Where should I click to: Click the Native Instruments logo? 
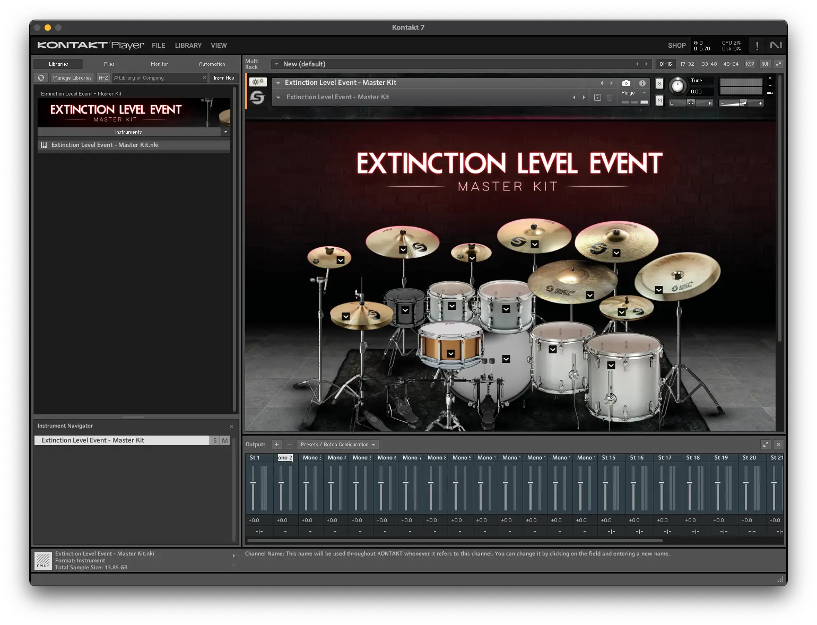click(x=776, y=46)
